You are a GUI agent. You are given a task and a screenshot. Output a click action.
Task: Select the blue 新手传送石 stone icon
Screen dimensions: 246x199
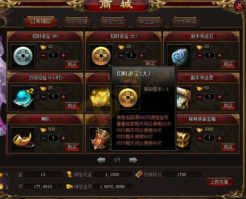179,56
